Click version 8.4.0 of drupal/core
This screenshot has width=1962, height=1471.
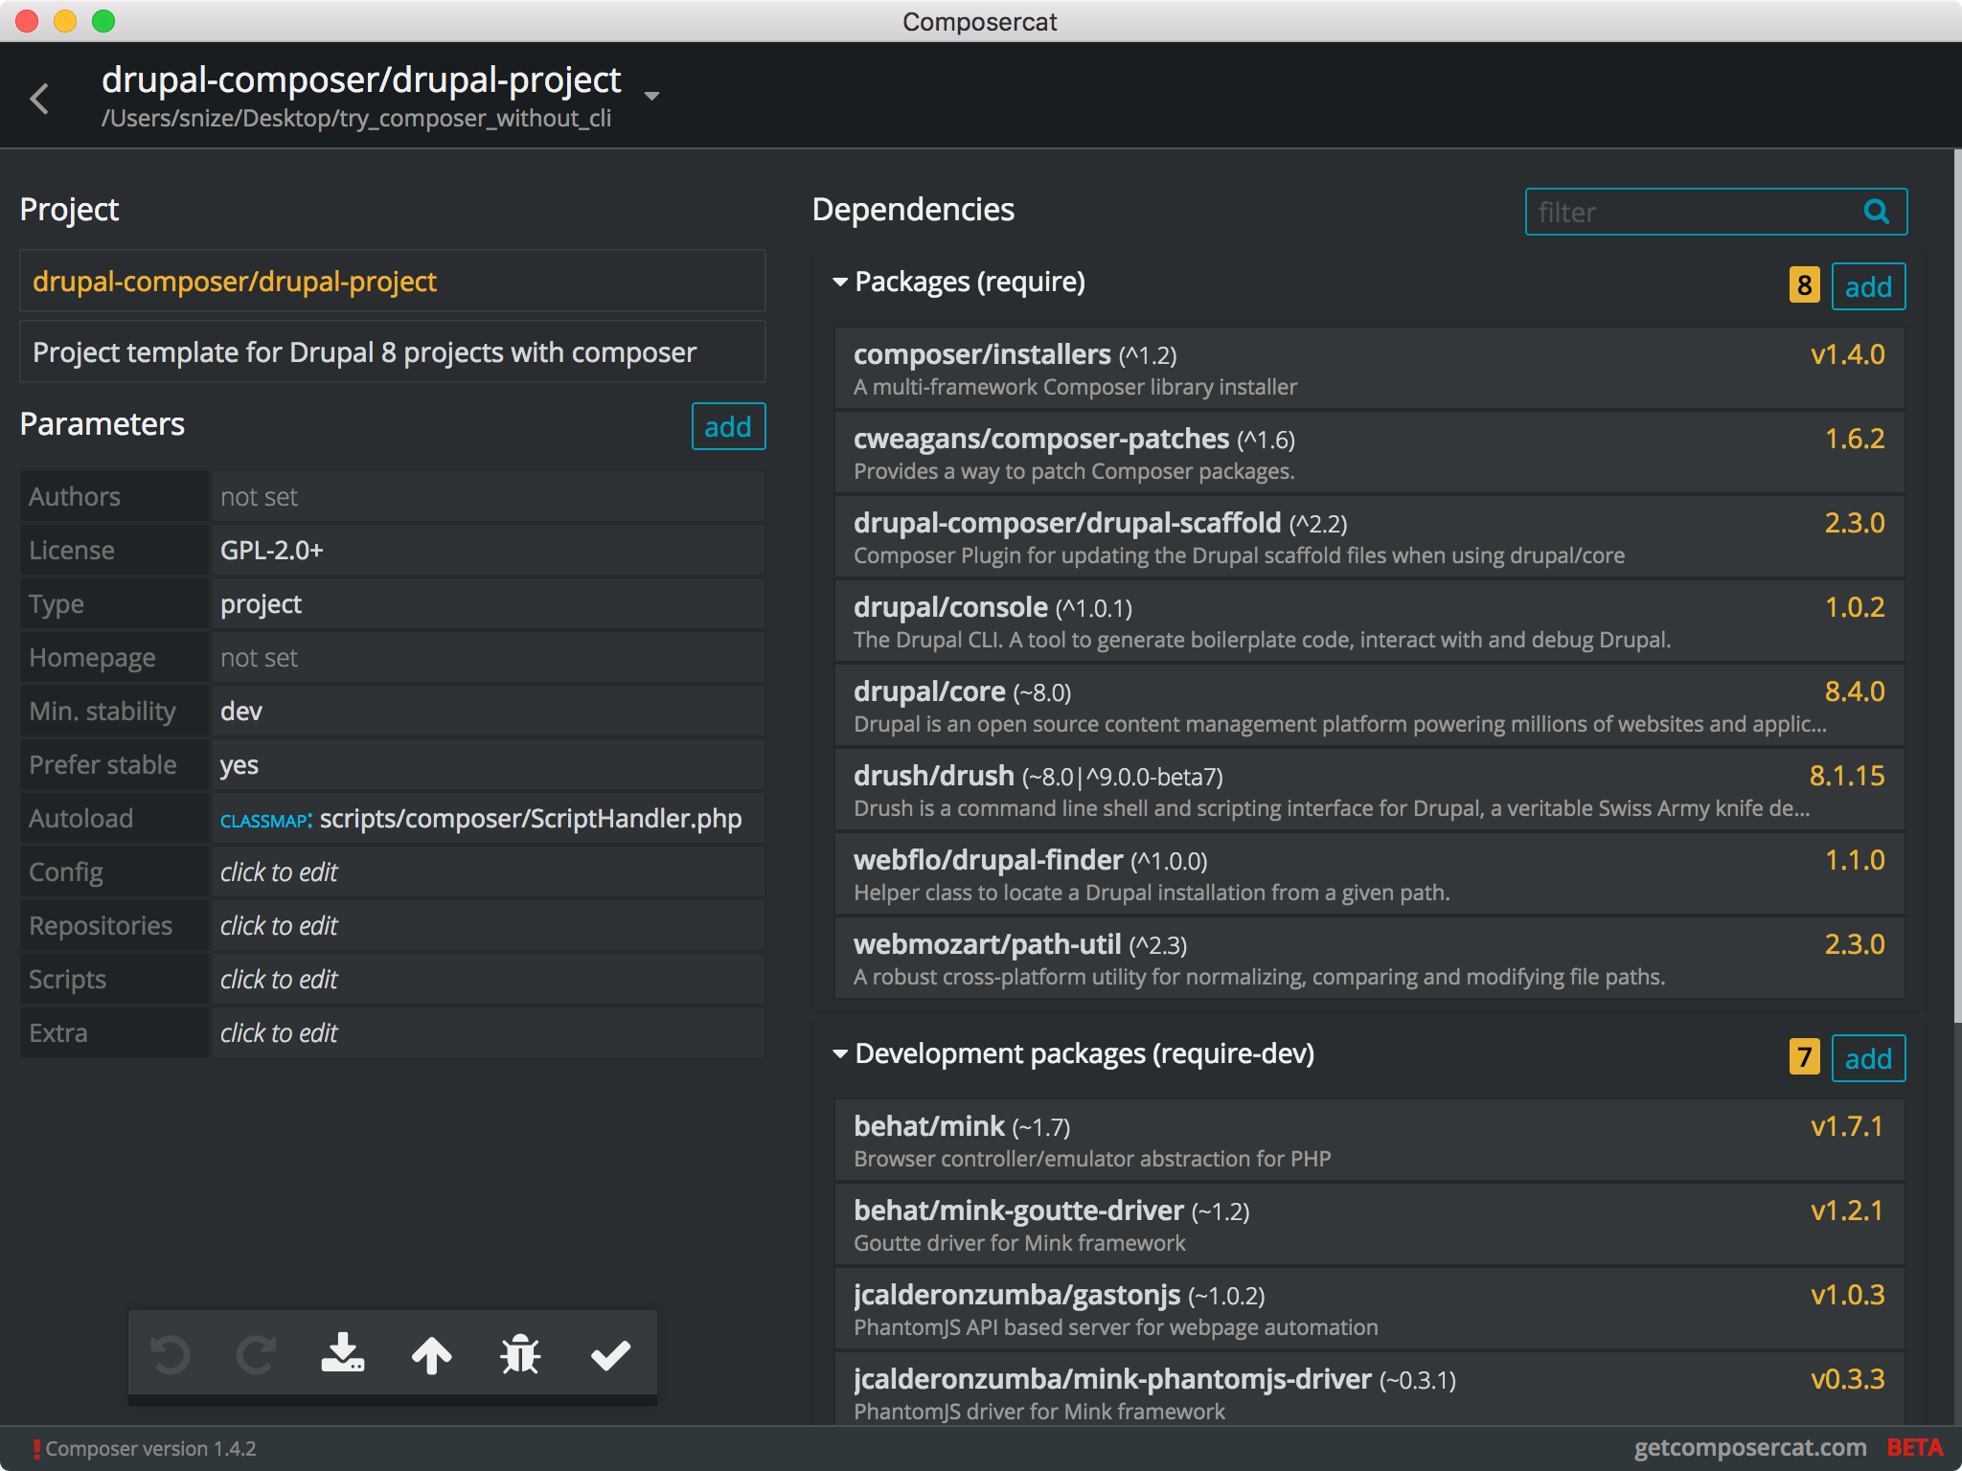click(x=1854, y=691)
